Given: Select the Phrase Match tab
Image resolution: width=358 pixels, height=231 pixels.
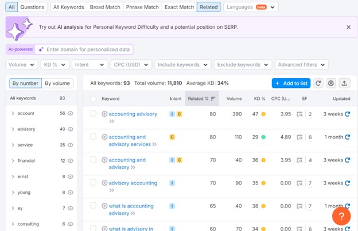Looking at the screenshot, I should [142, 7].
